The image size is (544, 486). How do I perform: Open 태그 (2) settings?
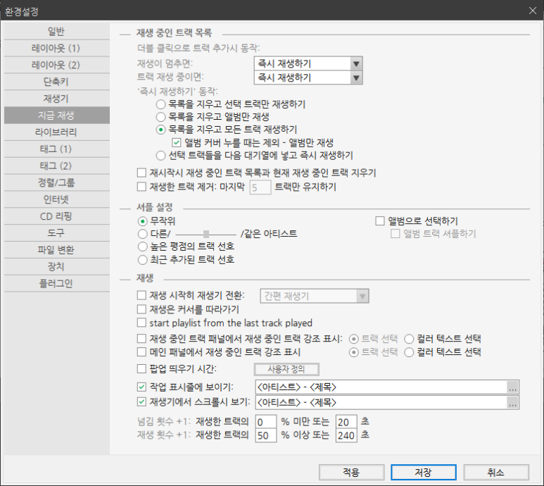click(57, 166)
